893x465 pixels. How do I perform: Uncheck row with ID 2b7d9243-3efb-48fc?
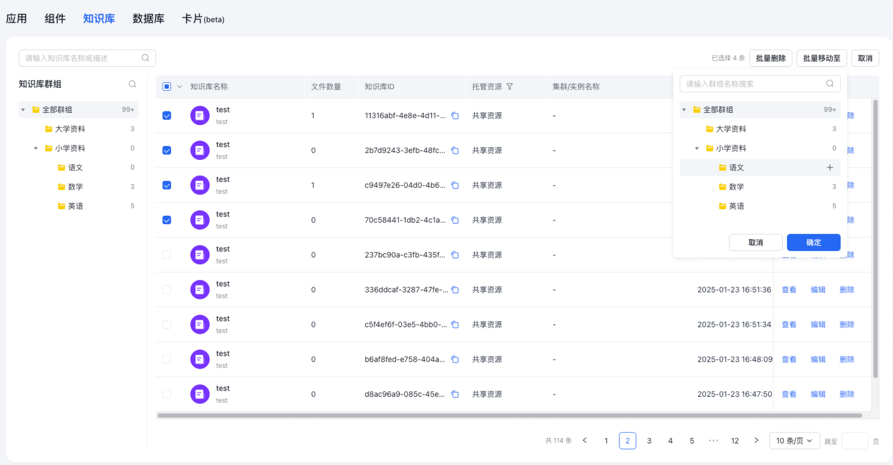click(167, 150)
